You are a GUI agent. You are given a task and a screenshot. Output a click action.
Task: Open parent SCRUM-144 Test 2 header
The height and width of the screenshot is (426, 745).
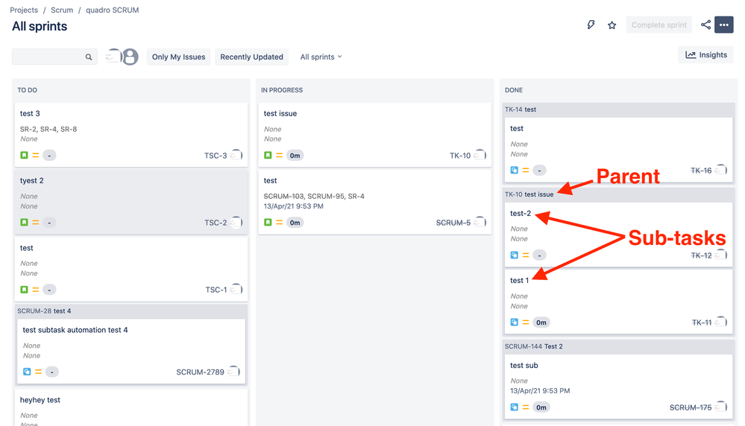click(x=533, y=346)
